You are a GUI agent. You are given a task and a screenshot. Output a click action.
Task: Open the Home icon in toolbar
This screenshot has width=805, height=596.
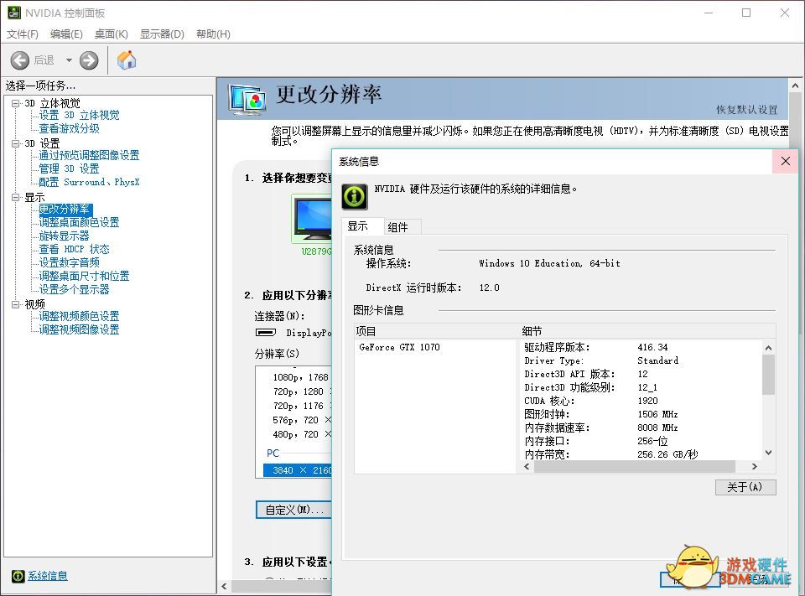tap(127, 60)
